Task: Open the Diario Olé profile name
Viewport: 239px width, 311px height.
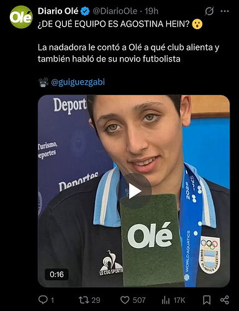Action: (x=58, y=11)
